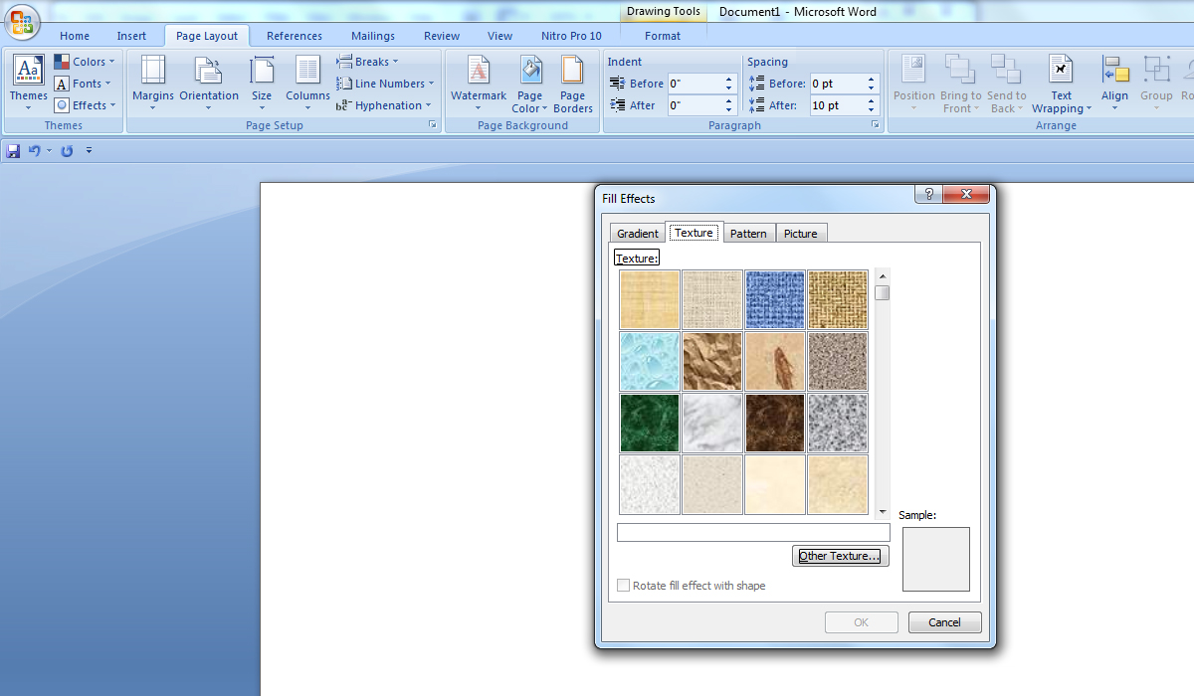The image size is (1194, 696).
Task: Open the Margins options
Action: point(153,84)
